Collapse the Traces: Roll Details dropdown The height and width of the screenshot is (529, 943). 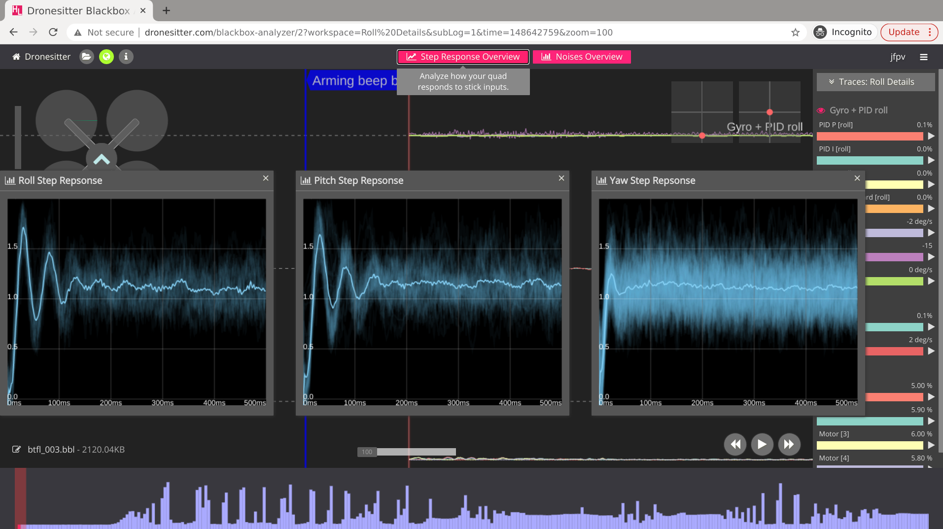875,82
